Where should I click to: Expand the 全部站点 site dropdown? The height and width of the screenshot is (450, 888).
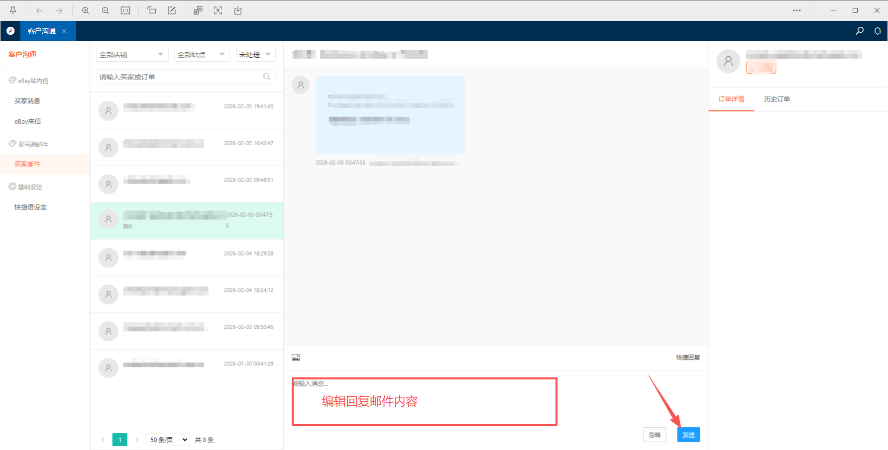coord(202,54)
